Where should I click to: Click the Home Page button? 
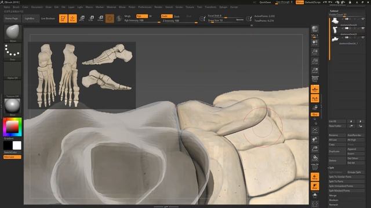12,18
